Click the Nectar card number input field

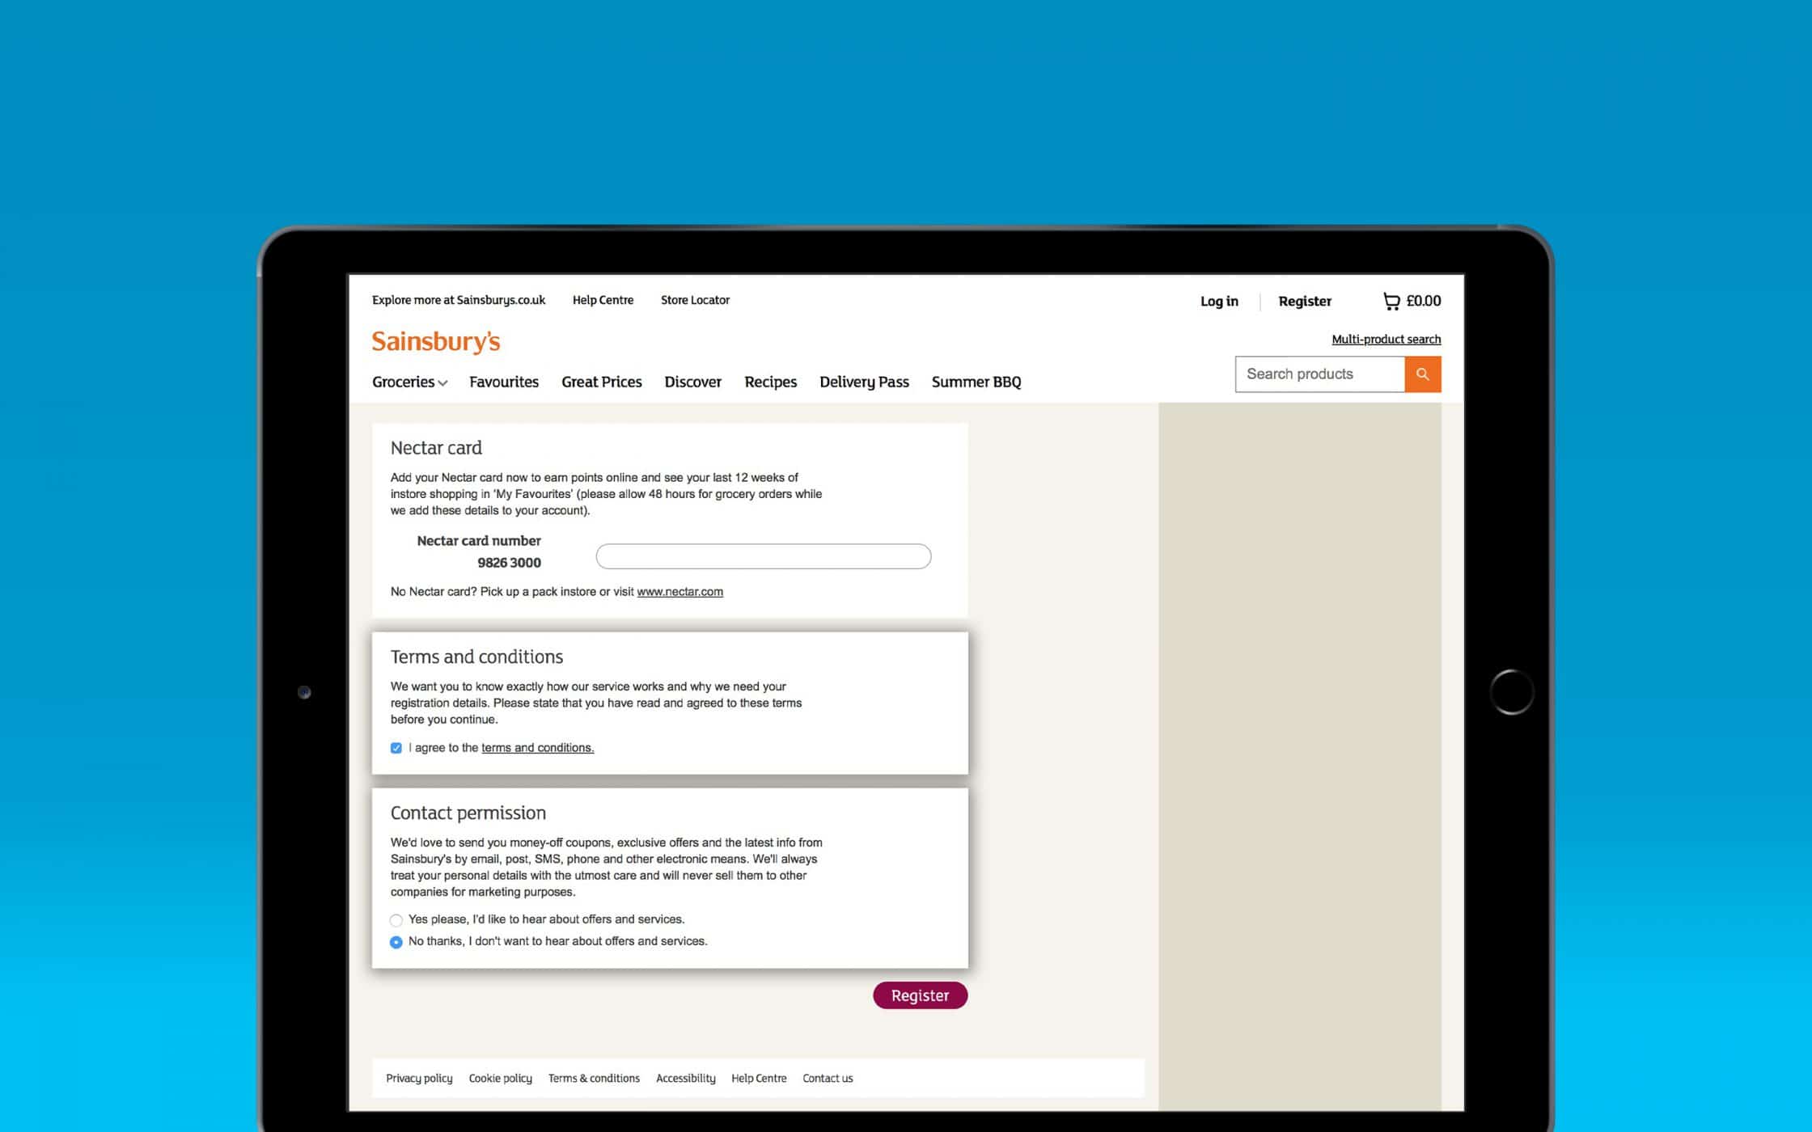(763, 555)
